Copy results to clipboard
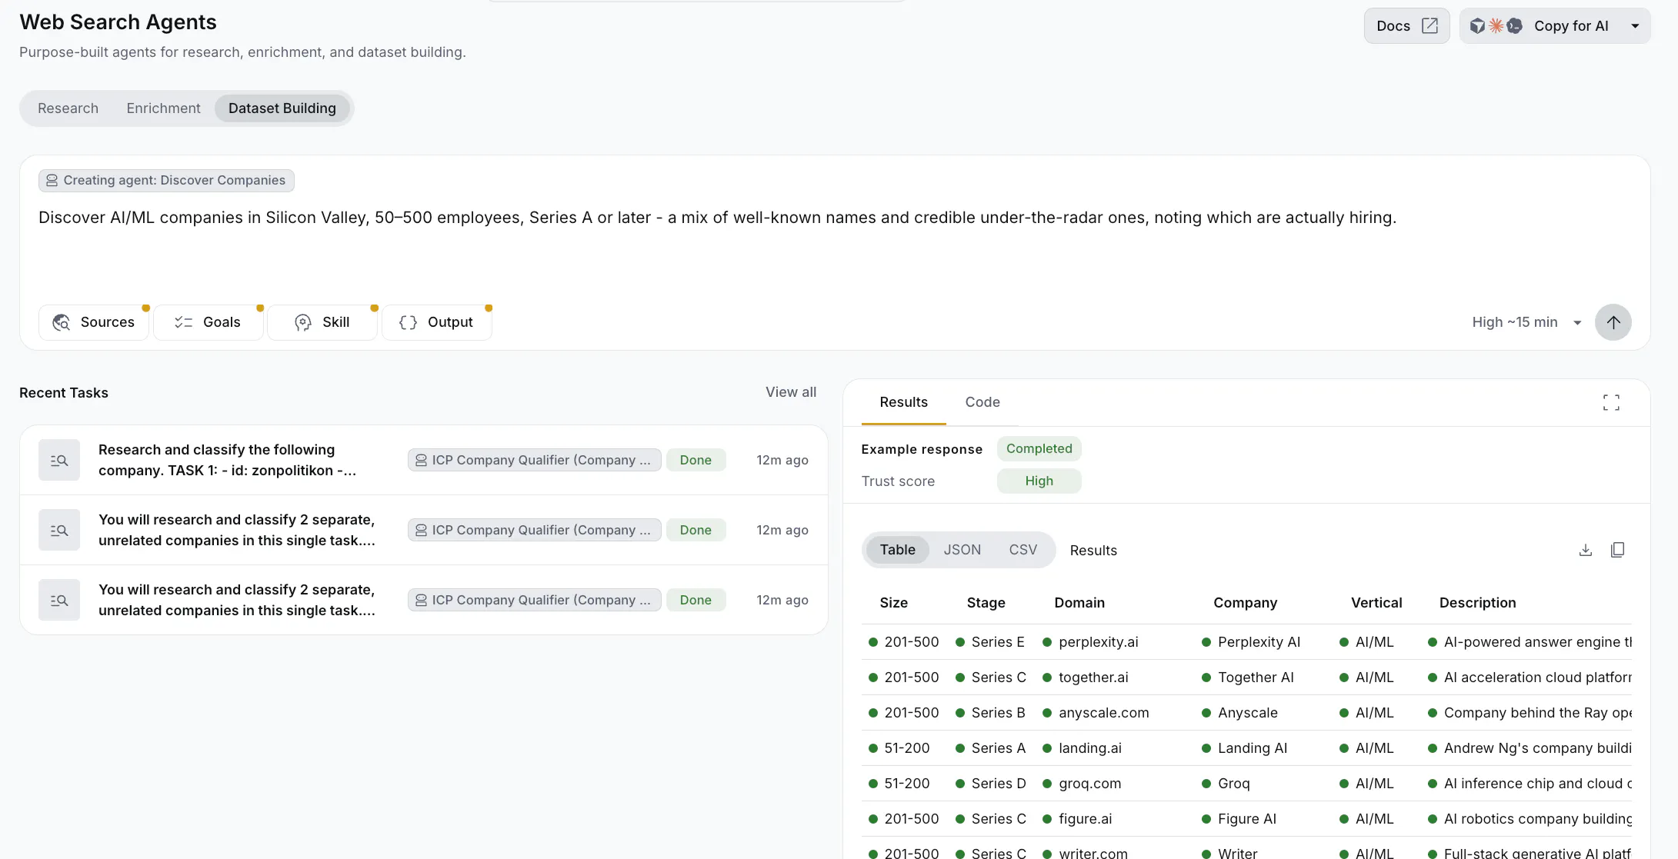 (1617, 550)
